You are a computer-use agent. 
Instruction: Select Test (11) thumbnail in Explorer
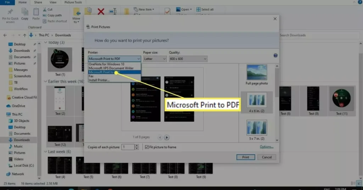point(342,101)
